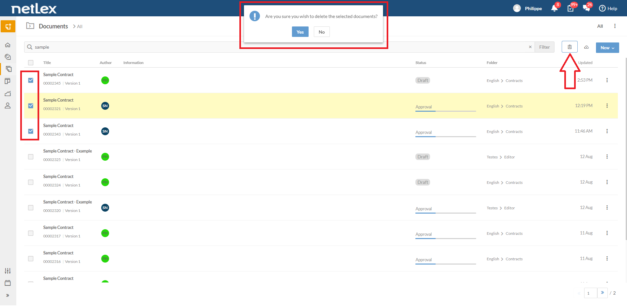This screenshot has width=627, height=306.
Task: Click Approval progress bar for 00002321
Action: [x=445, y=111]
